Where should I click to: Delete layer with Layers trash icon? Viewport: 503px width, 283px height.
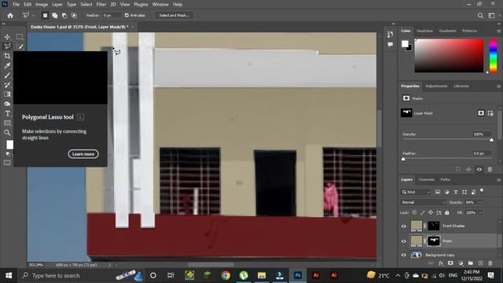[490, 263]
